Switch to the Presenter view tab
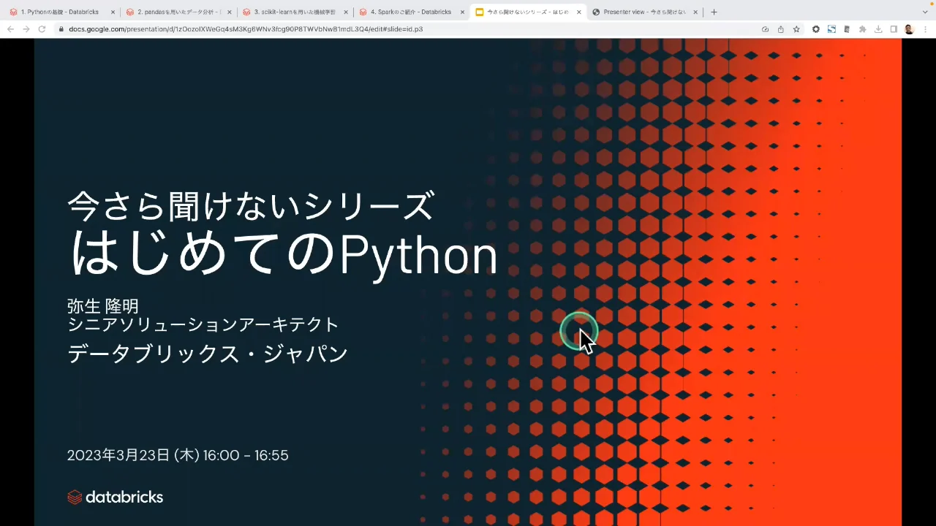936x526 pixels. (645, 12)
